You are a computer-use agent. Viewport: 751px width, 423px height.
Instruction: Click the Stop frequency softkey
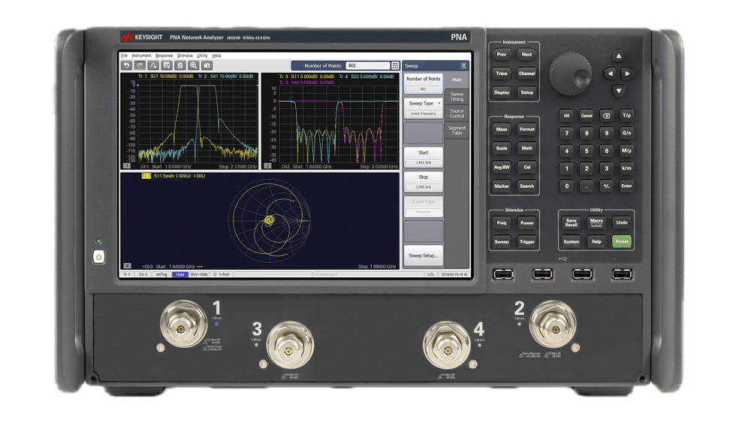424,182
